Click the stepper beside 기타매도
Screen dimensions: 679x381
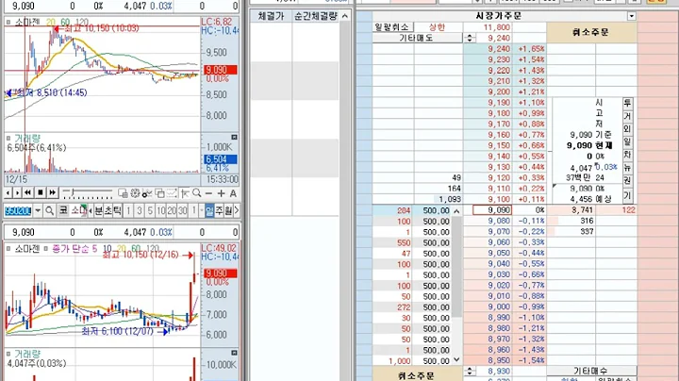470,38
